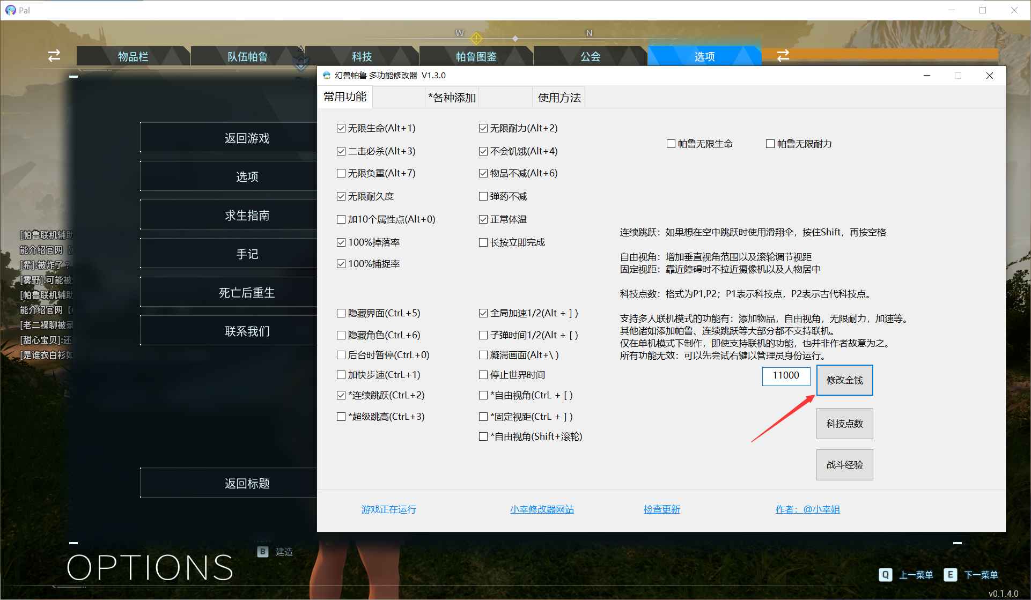Open the 使用方法 tab
Image resolution: width=1031 pixels, height=600 pixels.
pyautogui.click(x=558, y=98)
